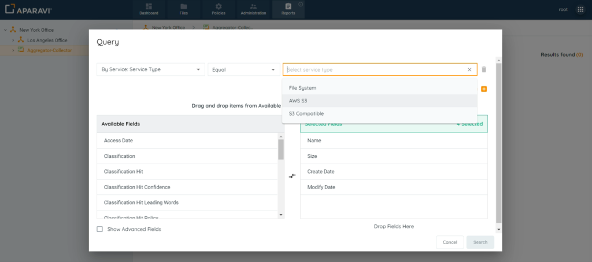Click the swap fields arrows icon
This screenshot has width=592, height=262.
click(x=292, y=176)
